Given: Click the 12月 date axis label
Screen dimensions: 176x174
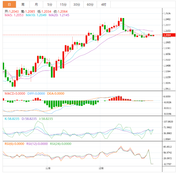Looking at the screenshot, I should click(101, 168).
